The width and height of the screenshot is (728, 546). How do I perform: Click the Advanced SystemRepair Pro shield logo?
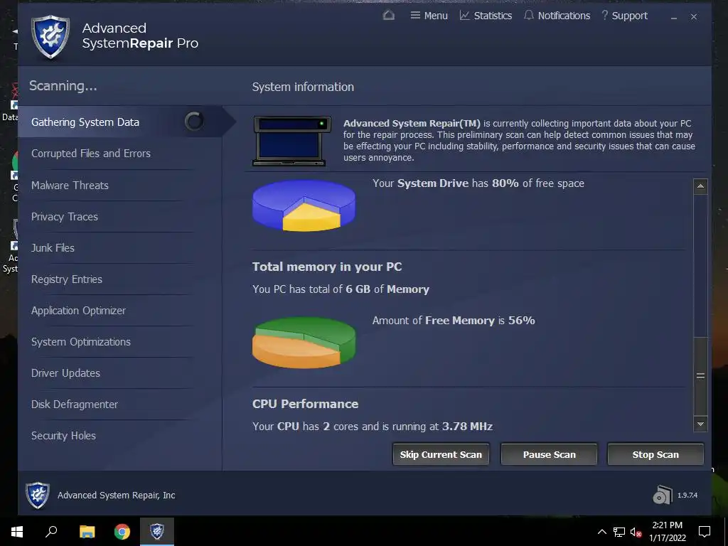(50, 37)
